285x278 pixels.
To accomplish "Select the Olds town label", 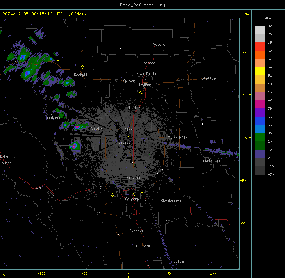I will click(x=128, y=130).
